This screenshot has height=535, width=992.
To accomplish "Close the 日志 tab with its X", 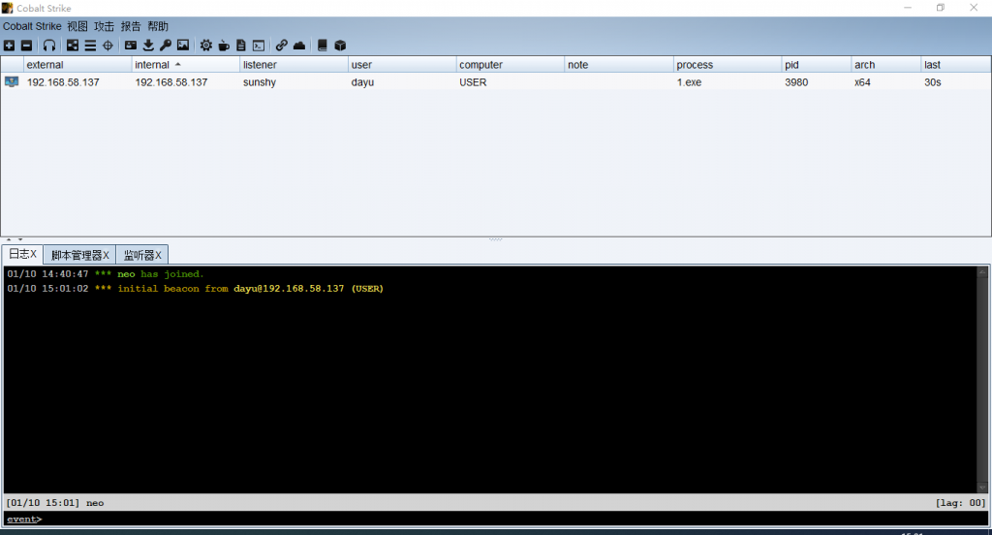I will tap(34, 254).
